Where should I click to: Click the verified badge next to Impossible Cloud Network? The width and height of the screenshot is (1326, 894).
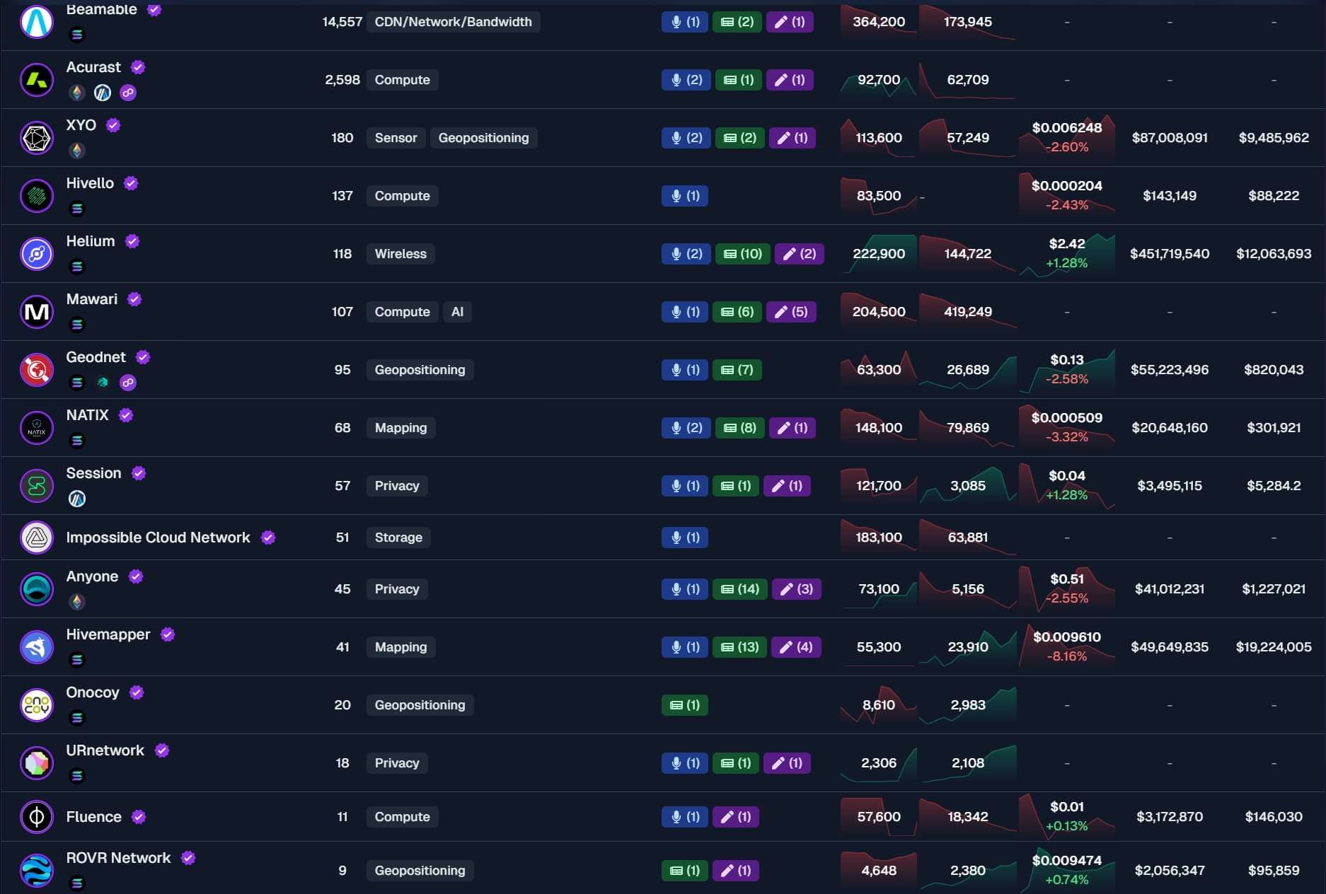click(268, 538)
